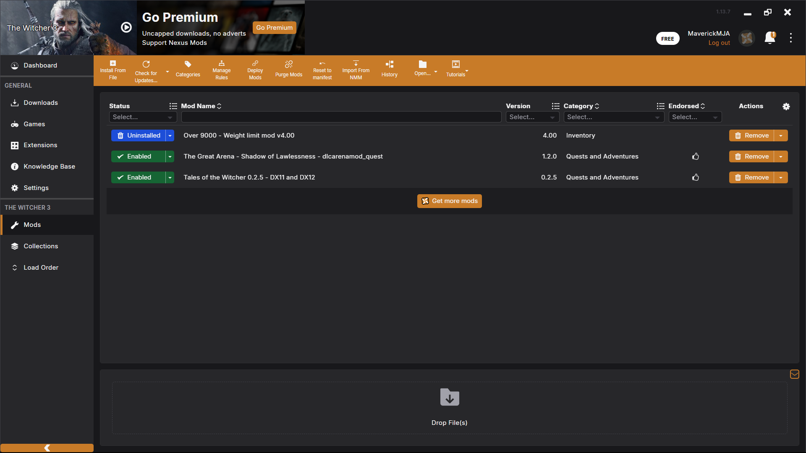Viewport: 806px width, 453px height.
Task: Open Settings in sidebar
Action: click(x=47, y=188)
